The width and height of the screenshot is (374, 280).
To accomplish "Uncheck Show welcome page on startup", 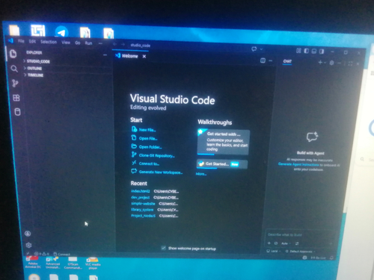I will pyautogui.click(x=163, y=248).
